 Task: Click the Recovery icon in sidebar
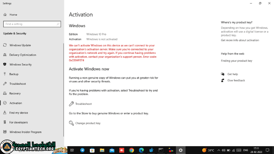[5, 93]
